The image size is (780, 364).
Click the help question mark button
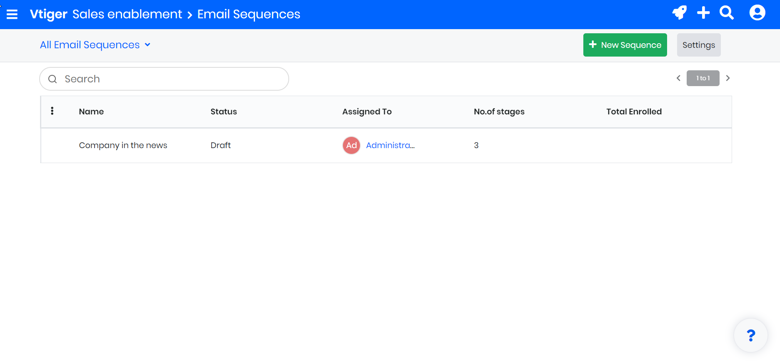[750, 335]
